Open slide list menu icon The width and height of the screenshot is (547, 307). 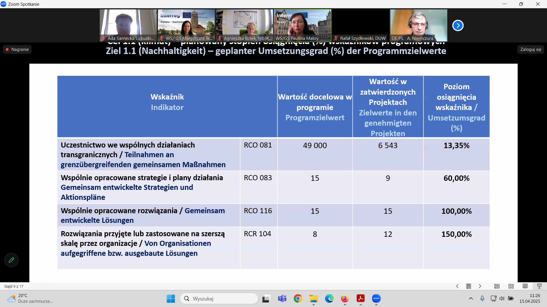[468, 286]
